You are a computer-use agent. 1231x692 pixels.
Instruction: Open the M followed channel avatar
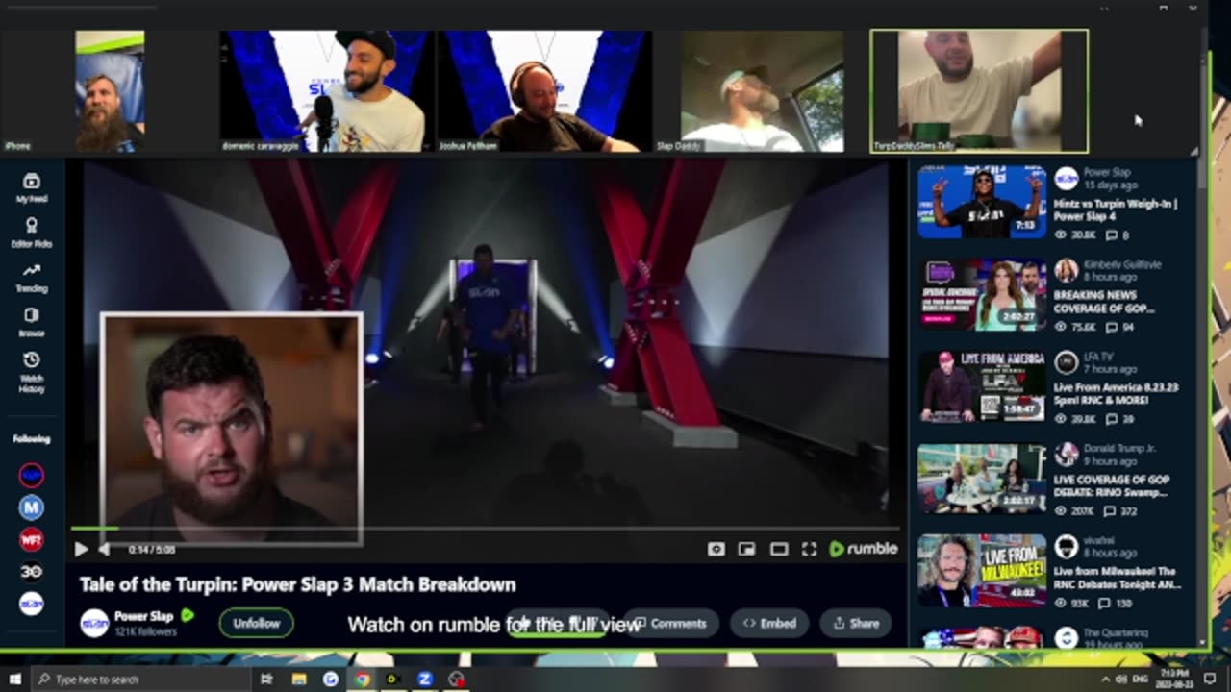[32, 507]
